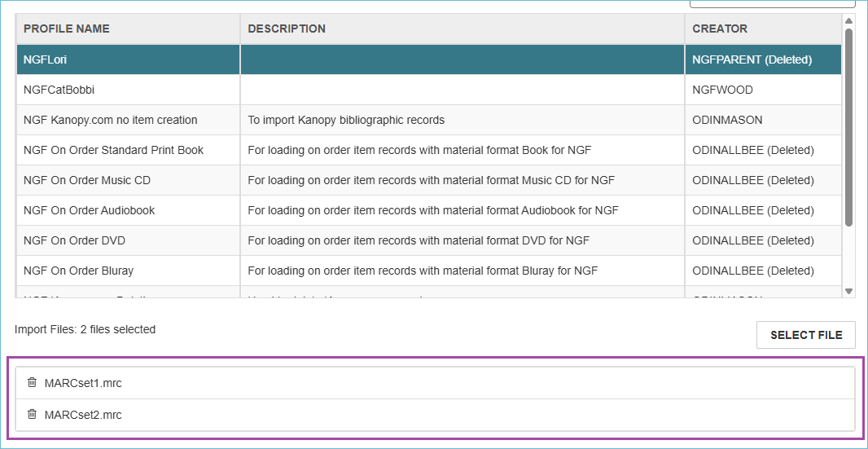Screen dimensions: 868x449
Task: Click the MARCset2.mrc file name
Action: (83, 415)
